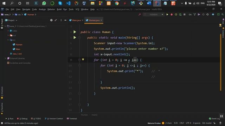Collapse inner for loop fold marker
Viewport: 225px width, 126px height.
[x=79, y=65]
